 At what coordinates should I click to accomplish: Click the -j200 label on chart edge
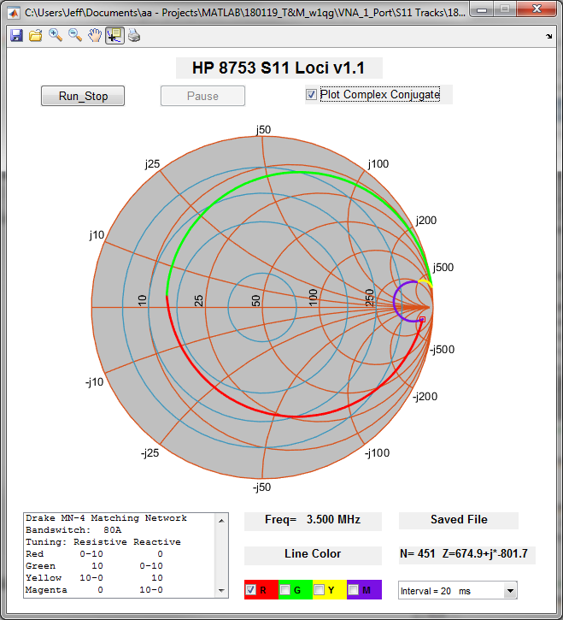tap(425, 397)
